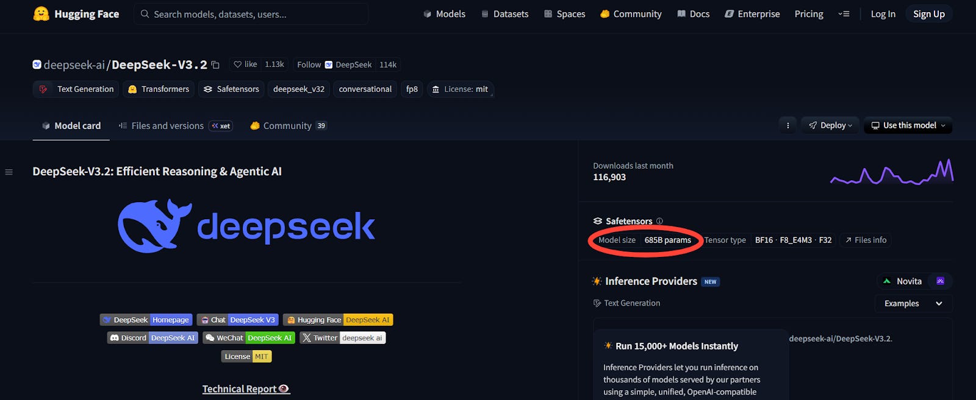Click the deepseek whale logo image

pos(246,226)
